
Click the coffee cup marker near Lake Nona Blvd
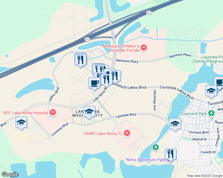[x=94, y=83]
